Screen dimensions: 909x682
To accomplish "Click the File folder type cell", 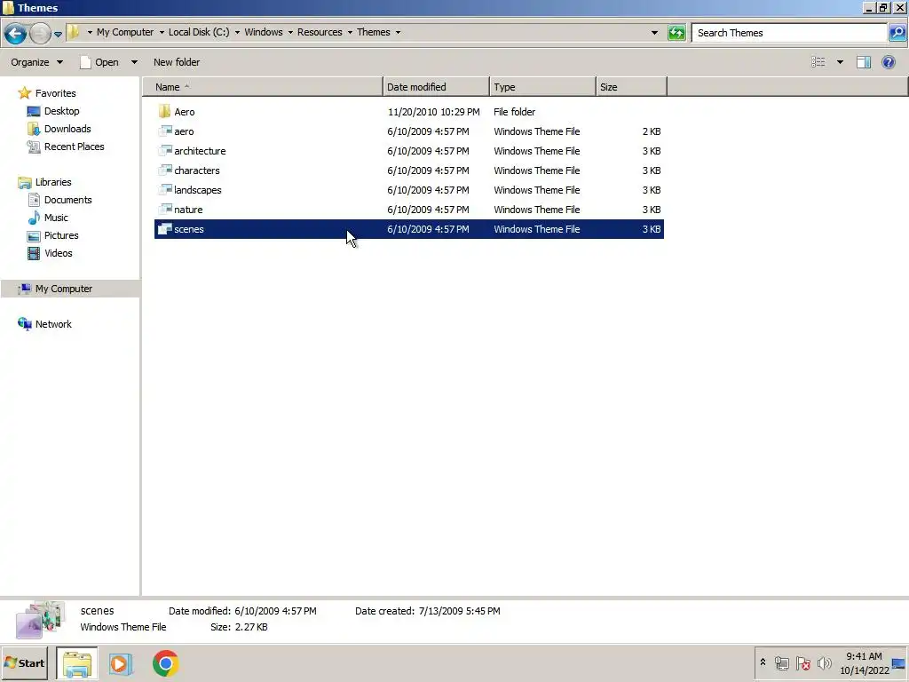I will [x=514, y=111].
